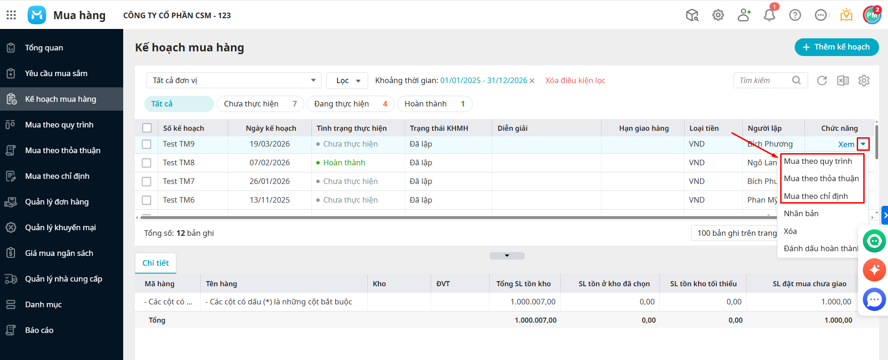
Task: Refresh the purchase plan list
Action: 822,80
